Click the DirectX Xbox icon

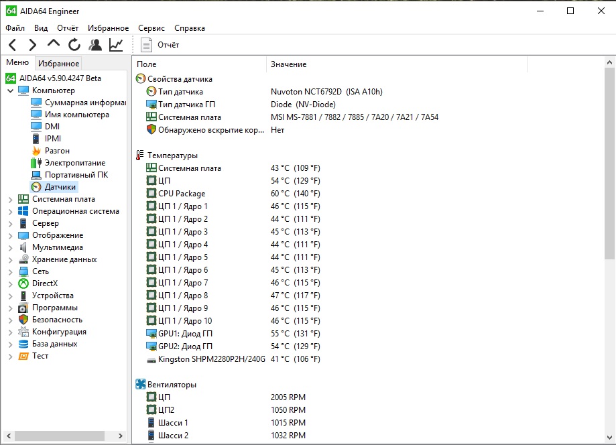tap(23, 283)
